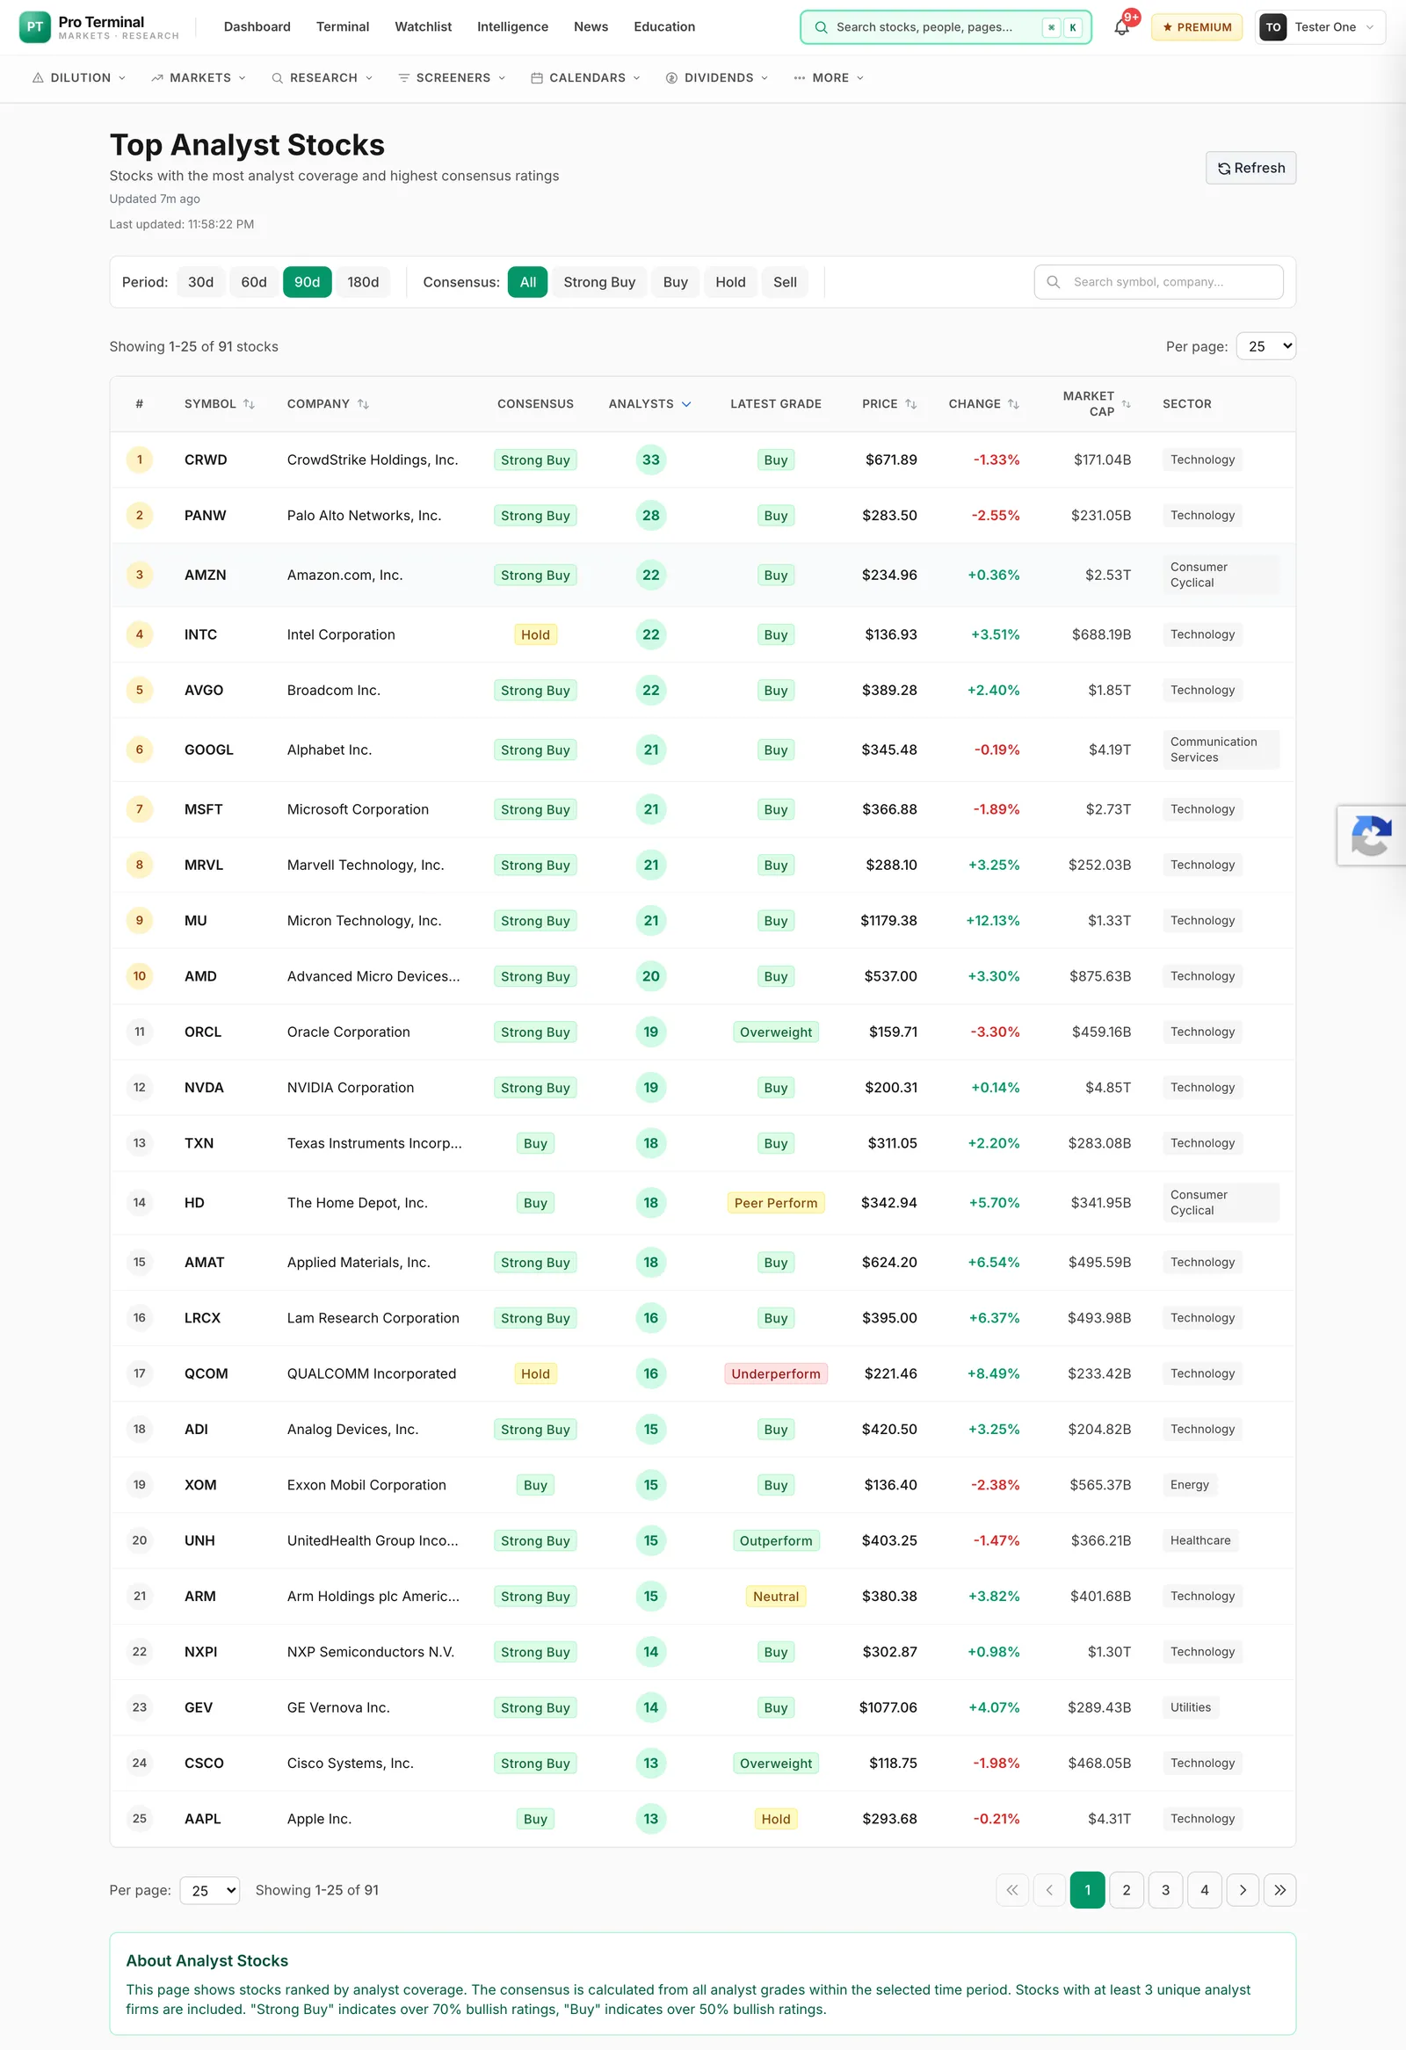The height and width of the screenshot is (2050, 1406).
Task: Go to page 2
Action: coord(1127,1889)
